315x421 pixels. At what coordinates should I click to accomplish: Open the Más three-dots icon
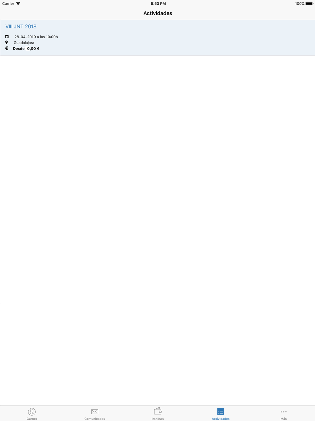pyautogui.click(x=283, y=412)
